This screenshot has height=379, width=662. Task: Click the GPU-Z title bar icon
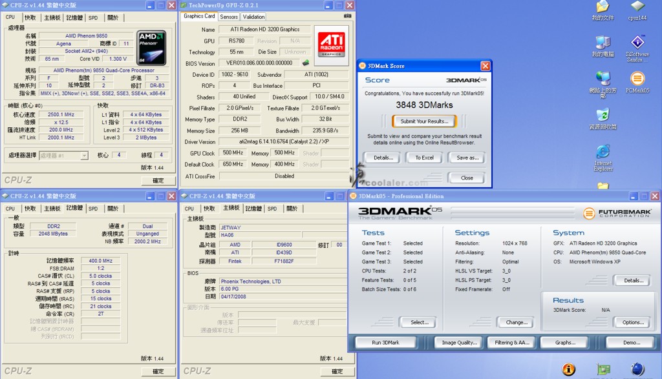184,5
